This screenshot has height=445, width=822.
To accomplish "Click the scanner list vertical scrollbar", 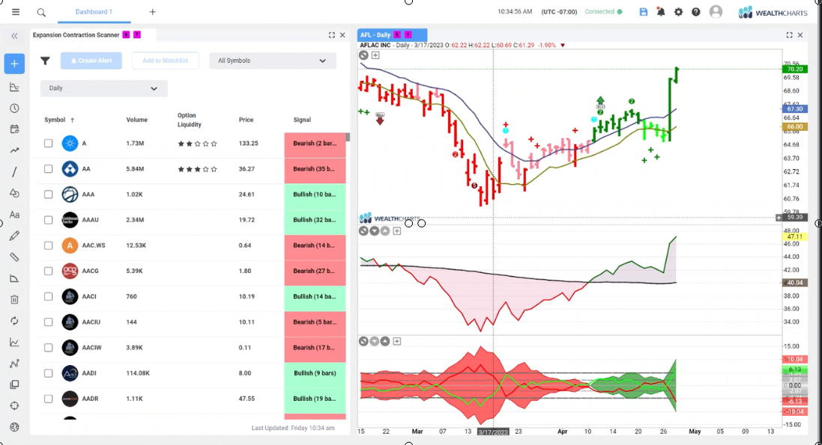I will coord(348,138).
